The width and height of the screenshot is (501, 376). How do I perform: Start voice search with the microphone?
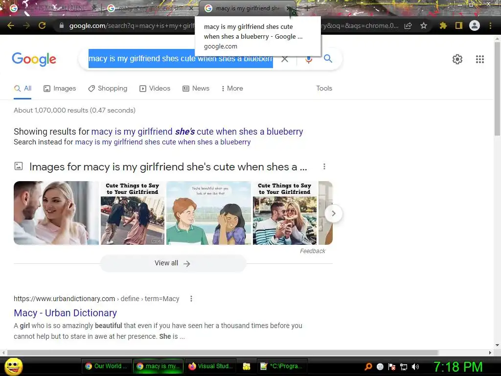point(309,59)
